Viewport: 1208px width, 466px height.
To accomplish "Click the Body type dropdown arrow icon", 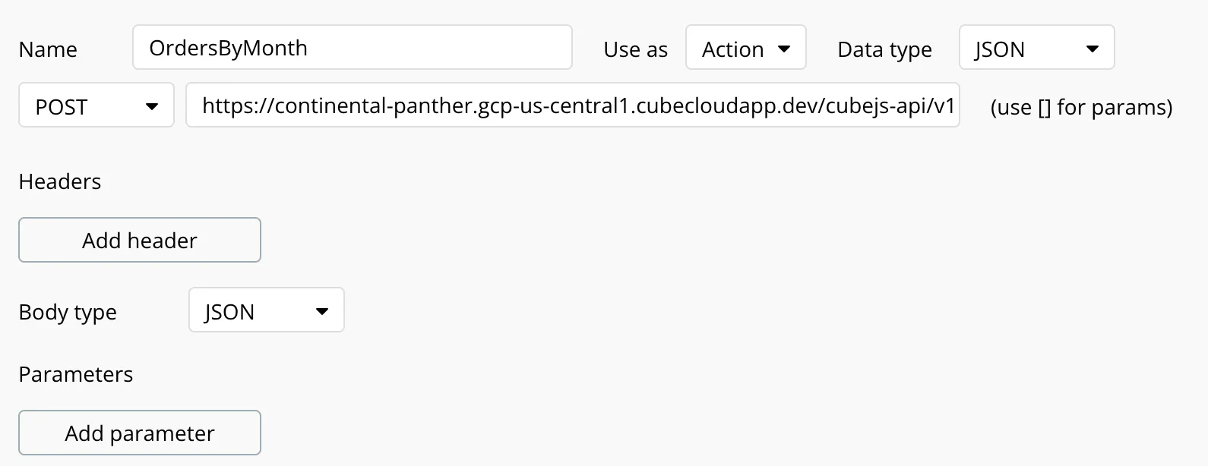I will pyautogui.click(x=322, y=312).
